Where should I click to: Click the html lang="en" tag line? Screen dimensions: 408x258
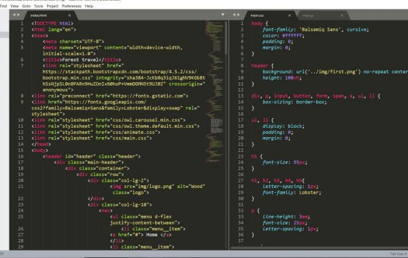54,30
